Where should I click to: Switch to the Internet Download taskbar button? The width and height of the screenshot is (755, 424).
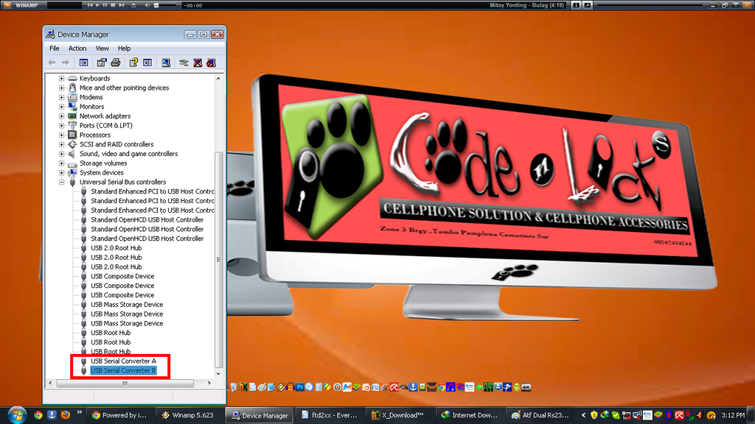[470, 415]
